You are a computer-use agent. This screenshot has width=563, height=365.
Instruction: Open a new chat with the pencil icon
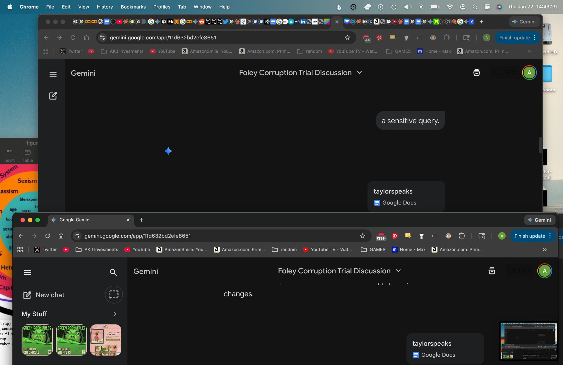point(27,295)
